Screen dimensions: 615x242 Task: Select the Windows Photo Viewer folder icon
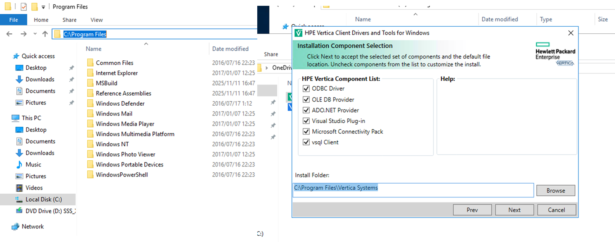[90, 154]
